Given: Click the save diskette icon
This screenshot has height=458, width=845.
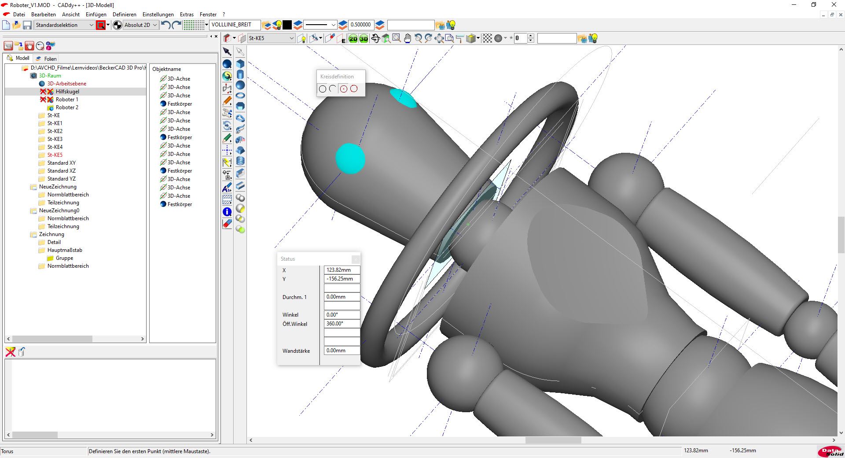Looking at the screenshot, I should (x=27, y=25).
